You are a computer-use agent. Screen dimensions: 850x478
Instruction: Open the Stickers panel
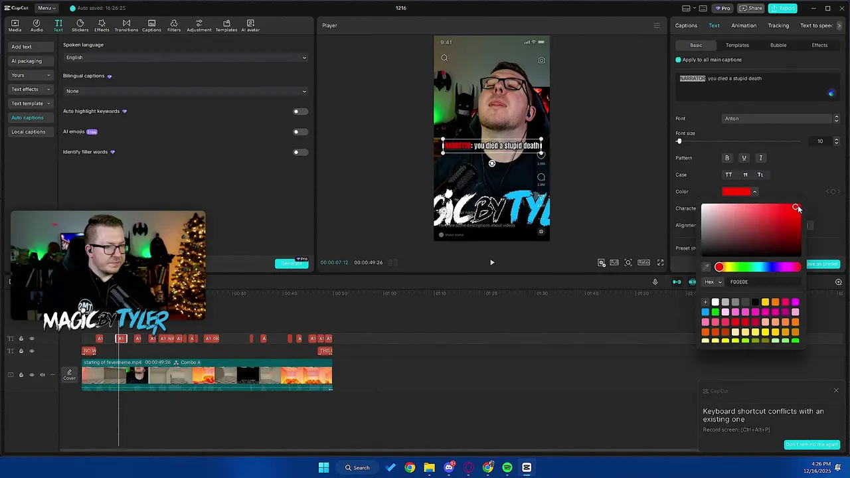point(80,25)
